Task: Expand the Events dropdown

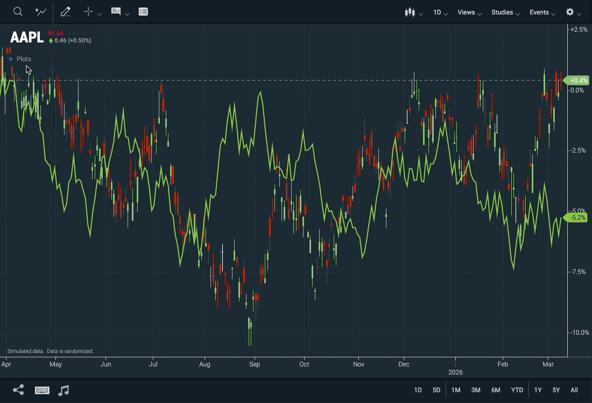Action: tap(541, 12)
